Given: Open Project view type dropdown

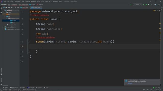Looking at the screenshot, I should click(5, 8).
